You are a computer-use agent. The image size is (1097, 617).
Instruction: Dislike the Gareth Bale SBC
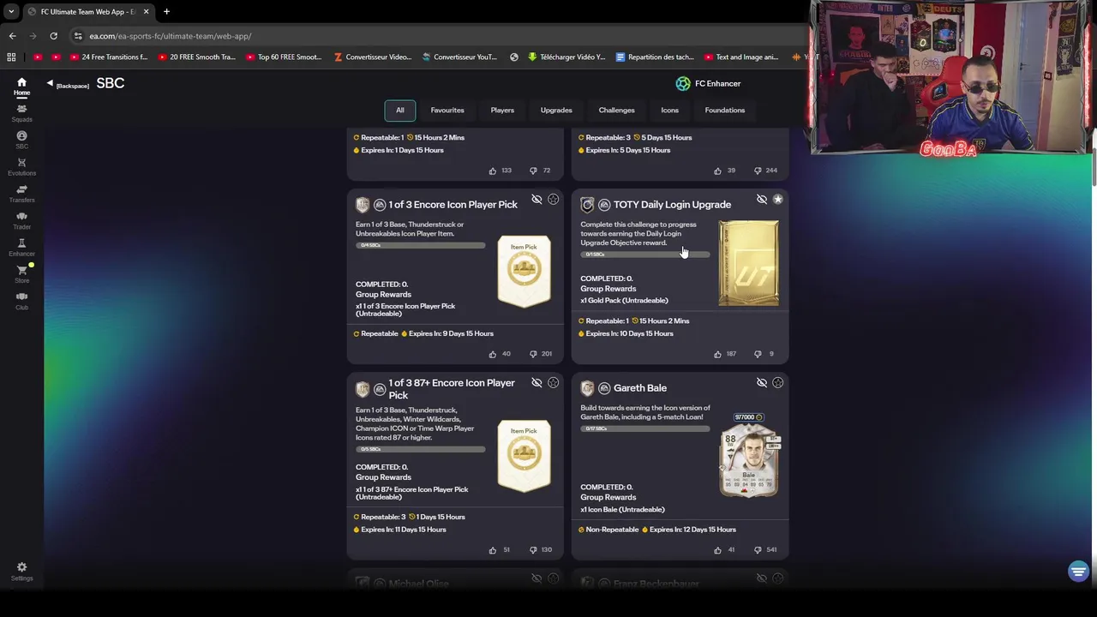(758, 549)
